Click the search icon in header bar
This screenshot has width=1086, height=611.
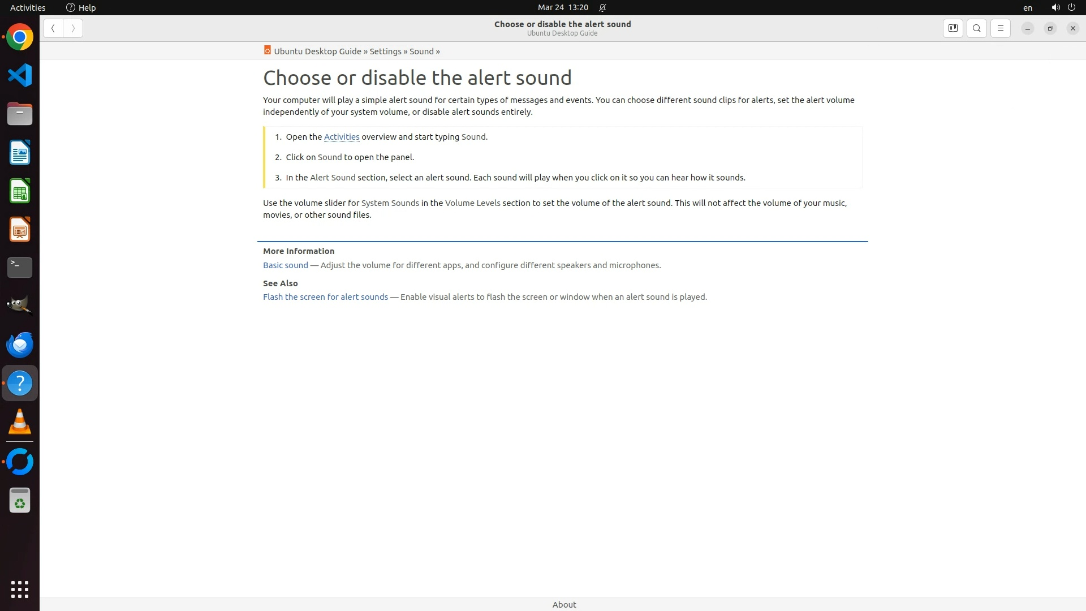click(977, 28)
